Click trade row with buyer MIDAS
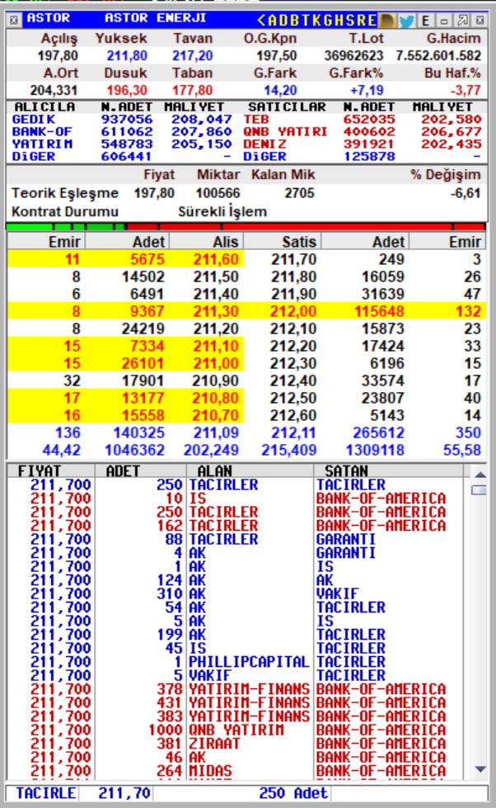The image size is (496, 808). 236,771
